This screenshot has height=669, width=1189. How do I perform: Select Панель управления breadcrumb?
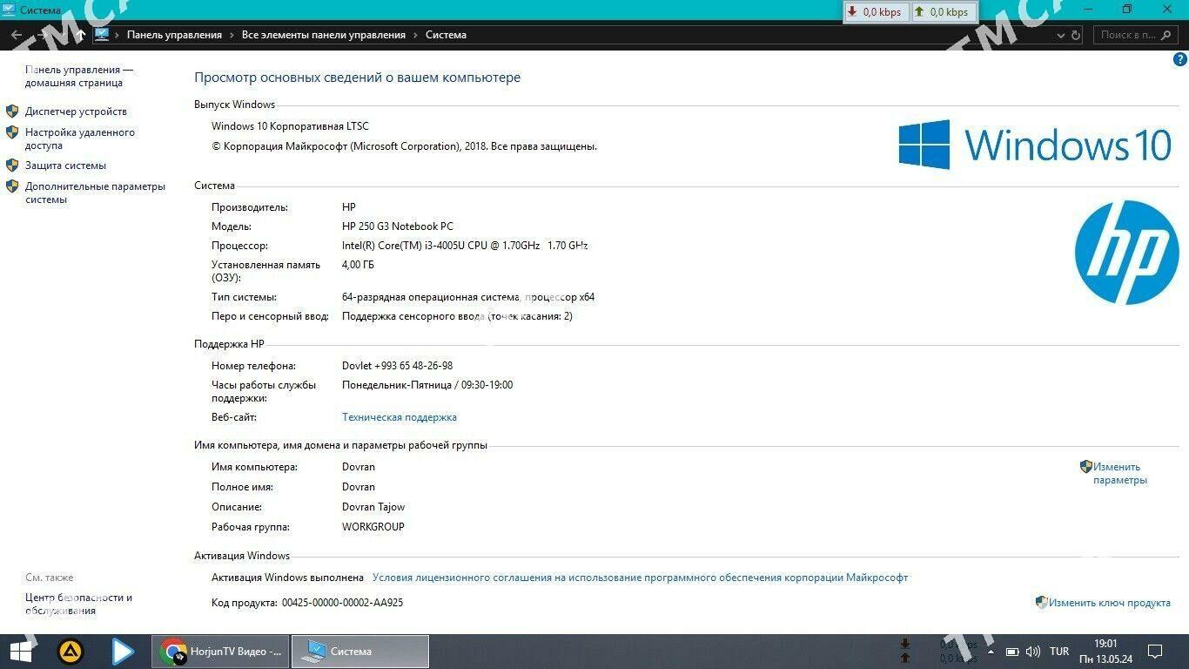pos(174,35)
